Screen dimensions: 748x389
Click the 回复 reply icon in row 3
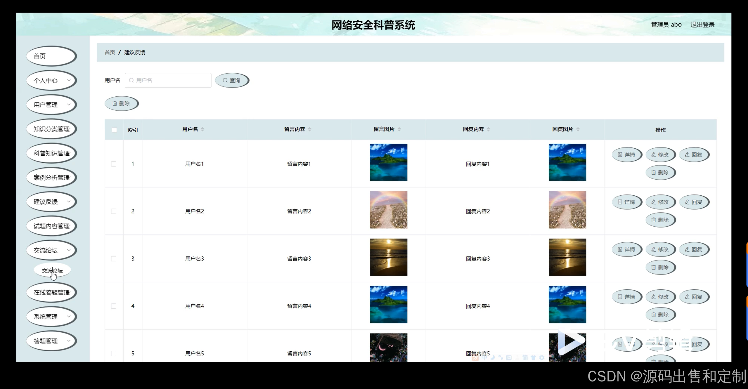click(694, 249)
